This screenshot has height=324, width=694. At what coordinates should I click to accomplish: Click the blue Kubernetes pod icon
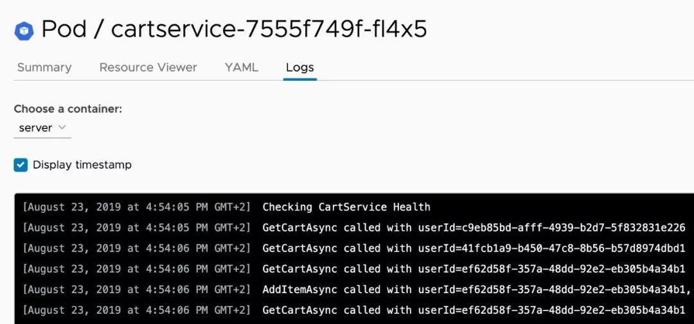click(x=24, y=30)
